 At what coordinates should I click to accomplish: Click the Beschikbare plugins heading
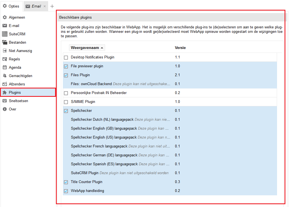pyautogui.click(x=75, y=17)
